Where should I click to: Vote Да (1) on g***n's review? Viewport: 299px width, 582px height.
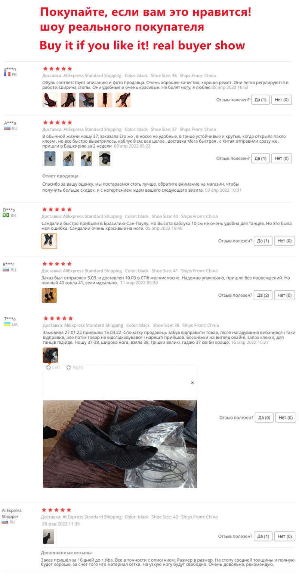click(261, 100)
